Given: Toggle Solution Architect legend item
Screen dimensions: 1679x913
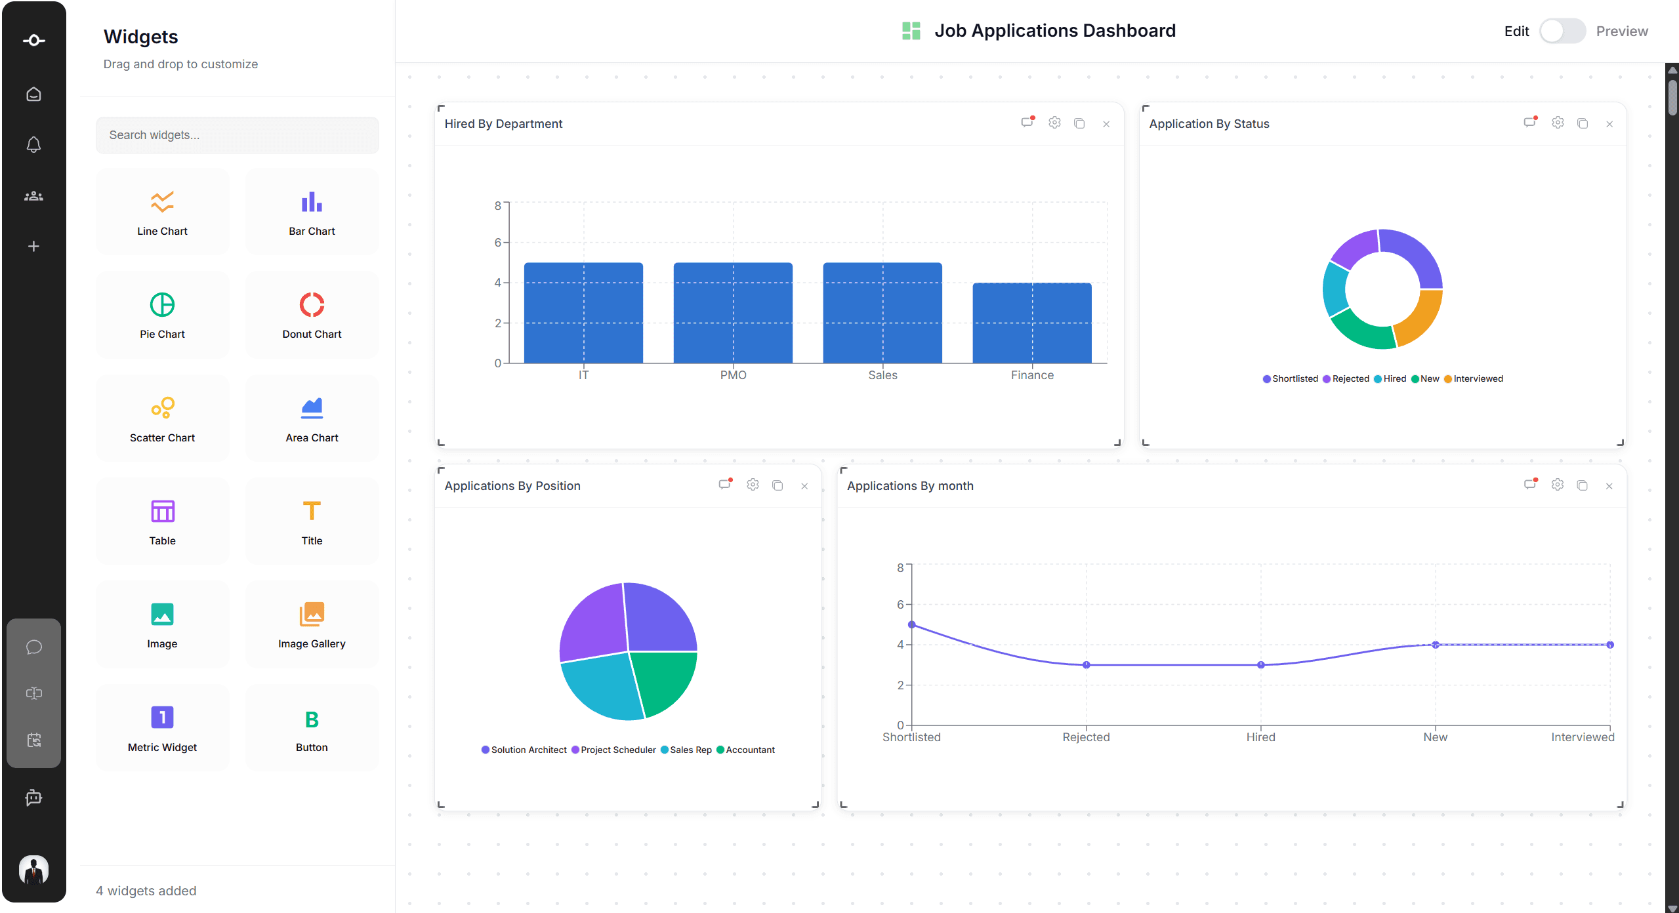Looking at the screenshot, I should point(524,750).
